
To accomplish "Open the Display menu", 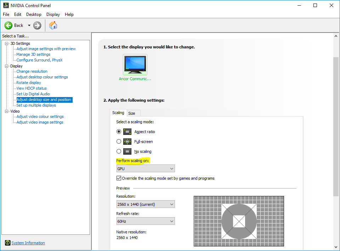I will (x=53, y=14).
